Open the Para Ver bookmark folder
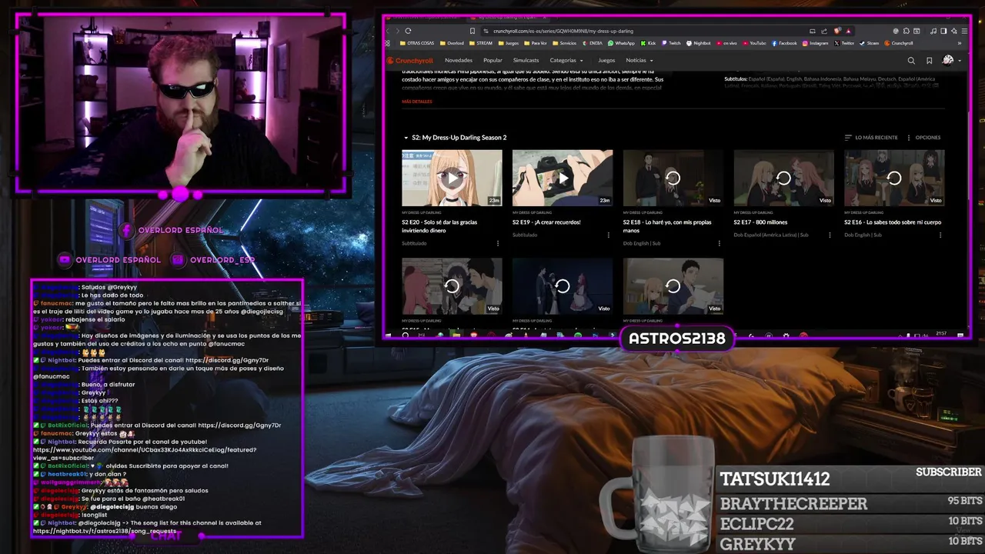The image size is (985, 554). pos(536,43)
